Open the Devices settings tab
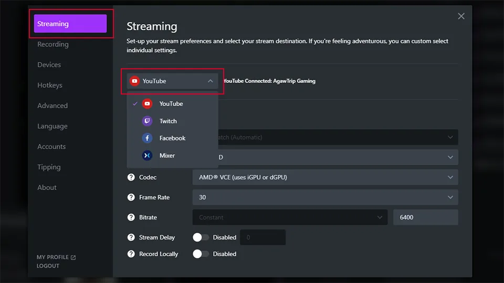The height and width of the screenshot is (283, 504). pyautogui.click(x=49, y=65)
